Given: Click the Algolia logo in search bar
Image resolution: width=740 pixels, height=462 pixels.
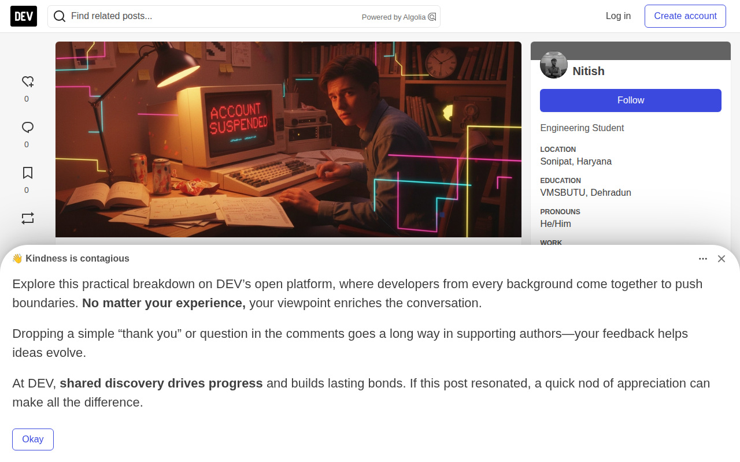Looking at the screenshot, I should pyautogui.click(x=432, y=17).
